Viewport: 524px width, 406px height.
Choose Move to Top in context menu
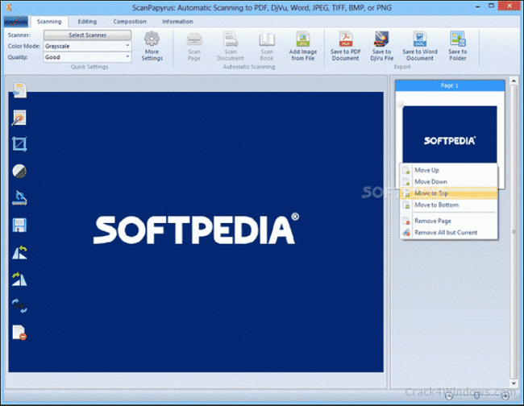pyautogui.click(x=449, y=193)
